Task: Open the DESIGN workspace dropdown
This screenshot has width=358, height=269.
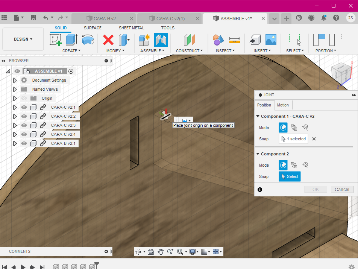Action: coord(23,39)
